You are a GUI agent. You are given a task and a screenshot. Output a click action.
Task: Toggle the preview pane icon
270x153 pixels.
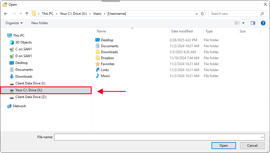click(x=253, y=23)
